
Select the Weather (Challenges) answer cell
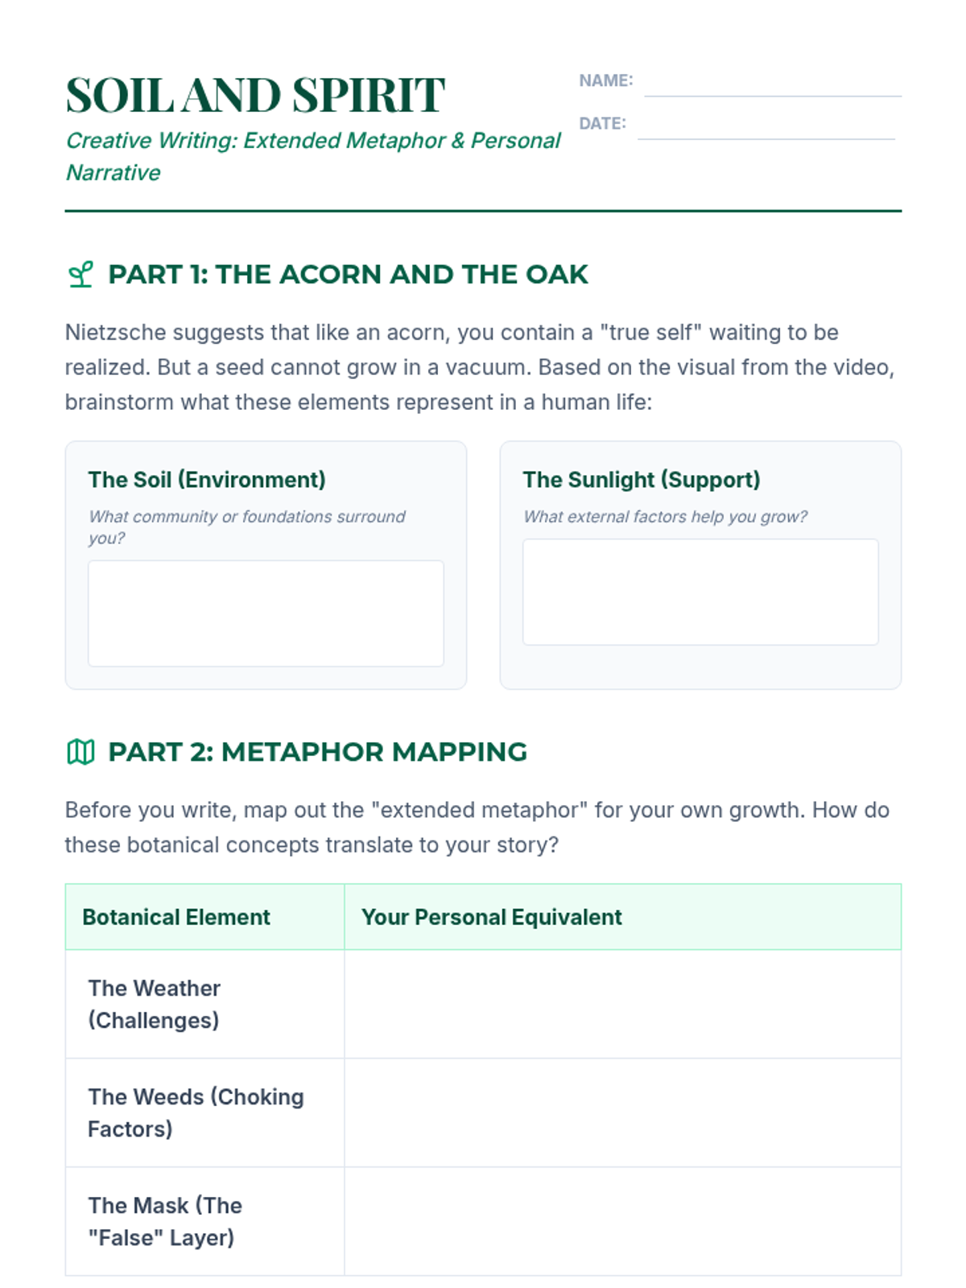(622, 1004)
